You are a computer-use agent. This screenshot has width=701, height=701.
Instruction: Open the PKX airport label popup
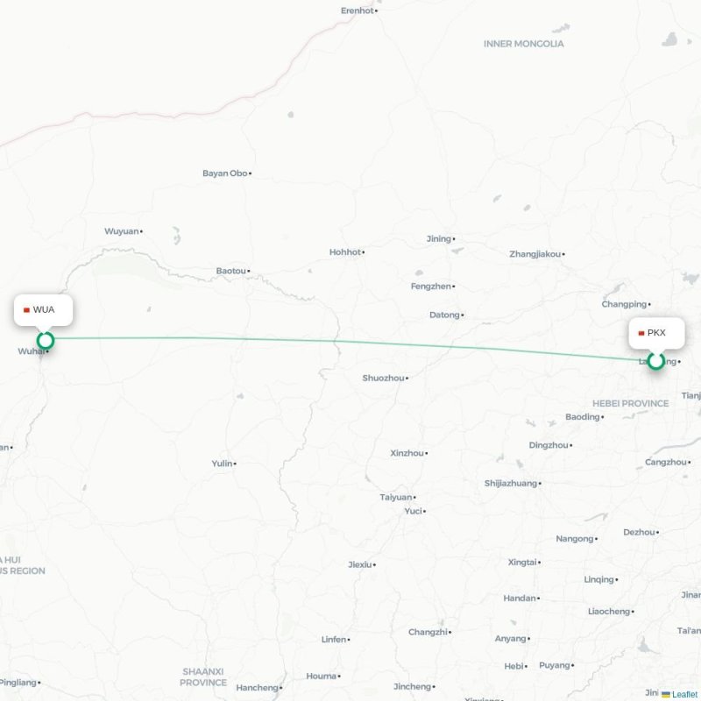[x=656, y=333]
